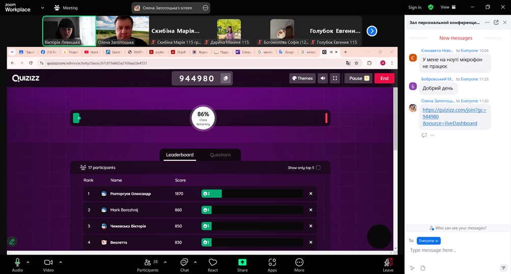
Task: Click the 86% class accuracy indicator
Action: coord(203,118)
